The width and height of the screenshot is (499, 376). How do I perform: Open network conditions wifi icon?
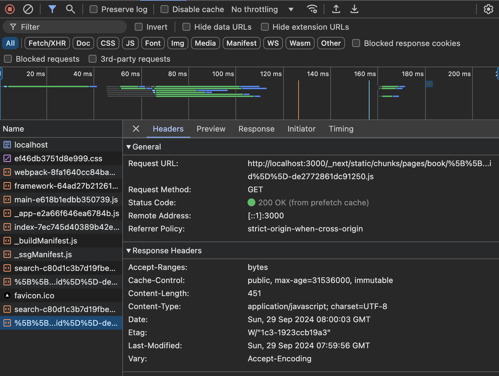point(312,9)
